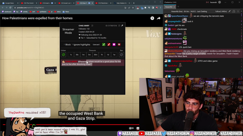Timeout user for 5m
The height and width of the screenshot is (136, 243).
click(x=90, y=54)
